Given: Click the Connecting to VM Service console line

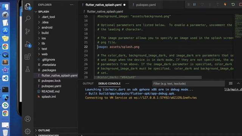Looking at the screenshot, I should click(x=141, y=98).
